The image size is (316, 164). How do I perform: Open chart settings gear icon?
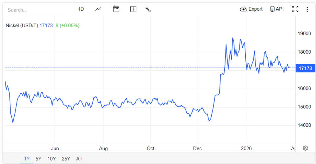[305, 148]
